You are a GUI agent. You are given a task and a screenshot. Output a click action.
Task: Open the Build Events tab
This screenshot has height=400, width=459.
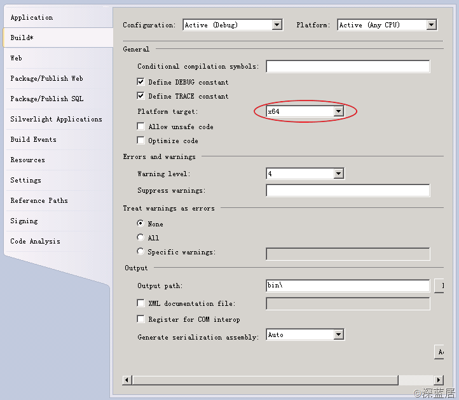(58, 140)
